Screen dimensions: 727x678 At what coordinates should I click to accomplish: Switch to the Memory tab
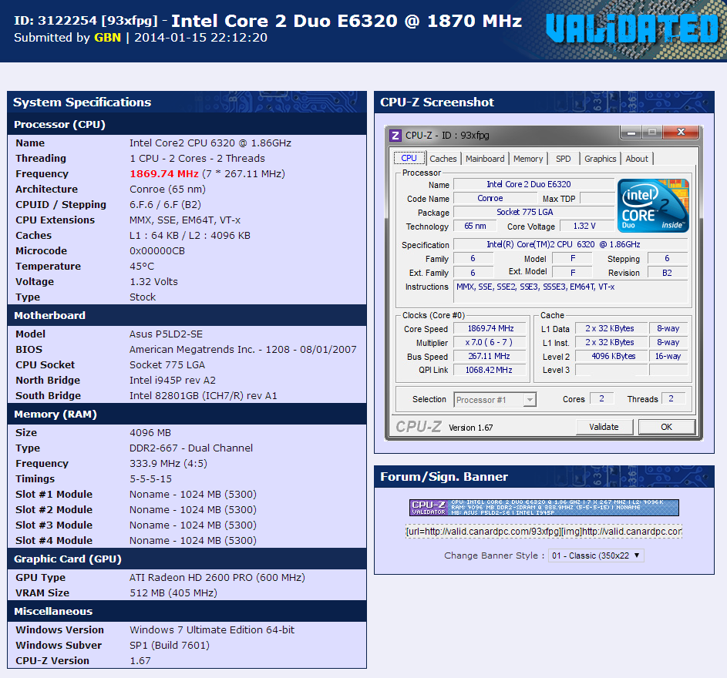tap(528, 159)
